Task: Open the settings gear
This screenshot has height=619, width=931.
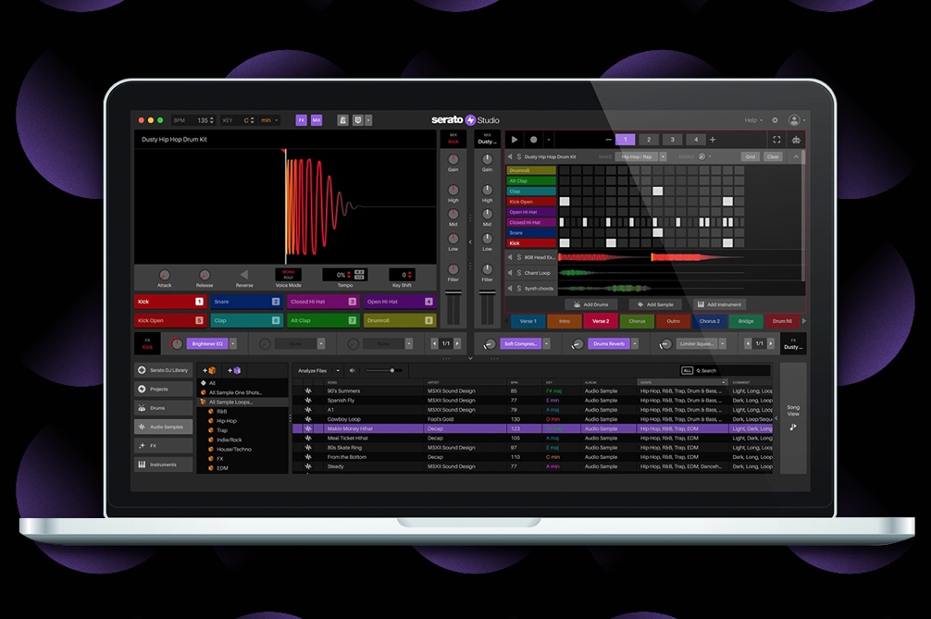Action: 775,120
